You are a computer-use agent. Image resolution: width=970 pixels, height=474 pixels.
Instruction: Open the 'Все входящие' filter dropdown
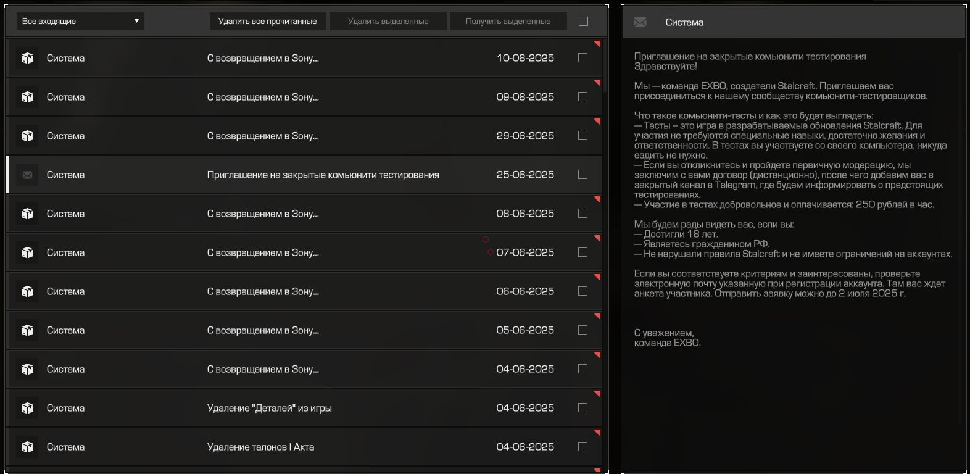80,21
